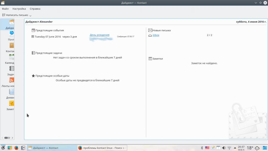268x151 pixels.
Task: Click the notification tray icon with yellow badge
Action: 213,148
